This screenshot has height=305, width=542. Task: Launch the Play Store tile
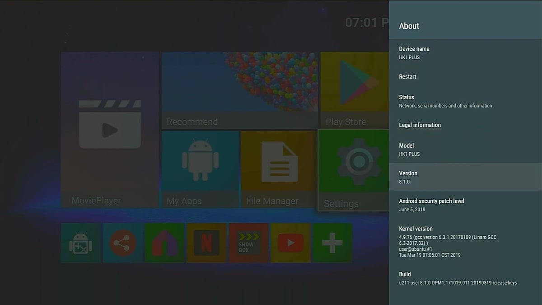[x=355, y=90]
